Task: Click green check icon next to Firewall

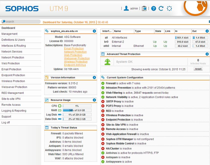Action: tap(103, 83)
